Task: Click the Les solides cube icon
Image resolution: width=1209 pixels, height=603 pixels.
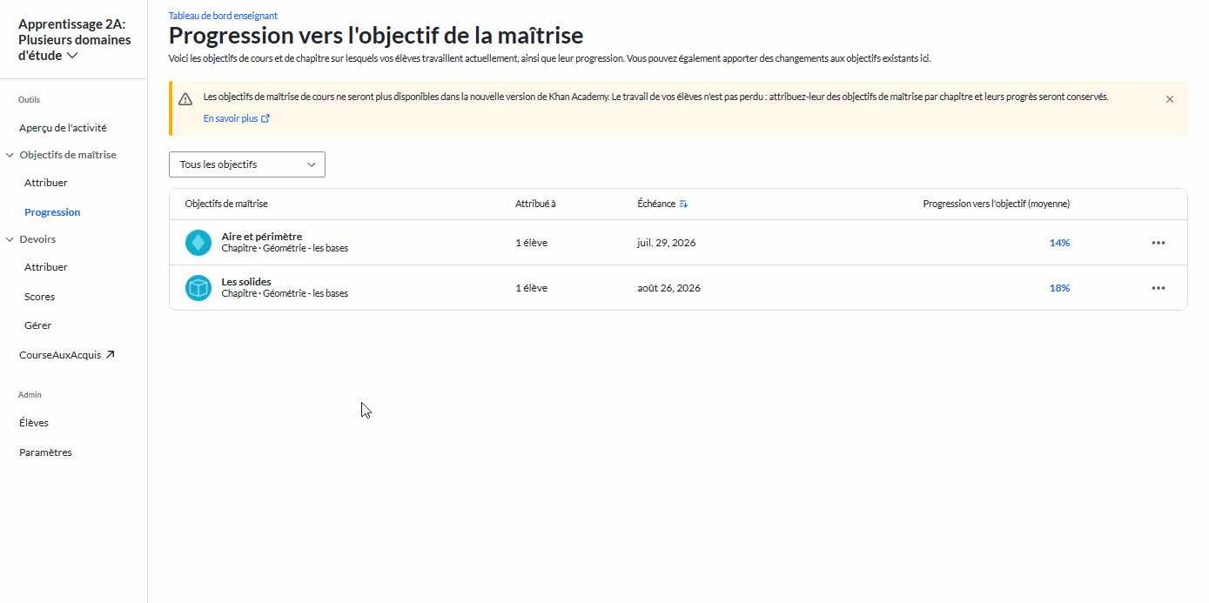Action: 198,288
